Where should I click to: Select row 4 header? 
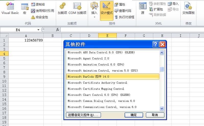click(x=4, y=54)
